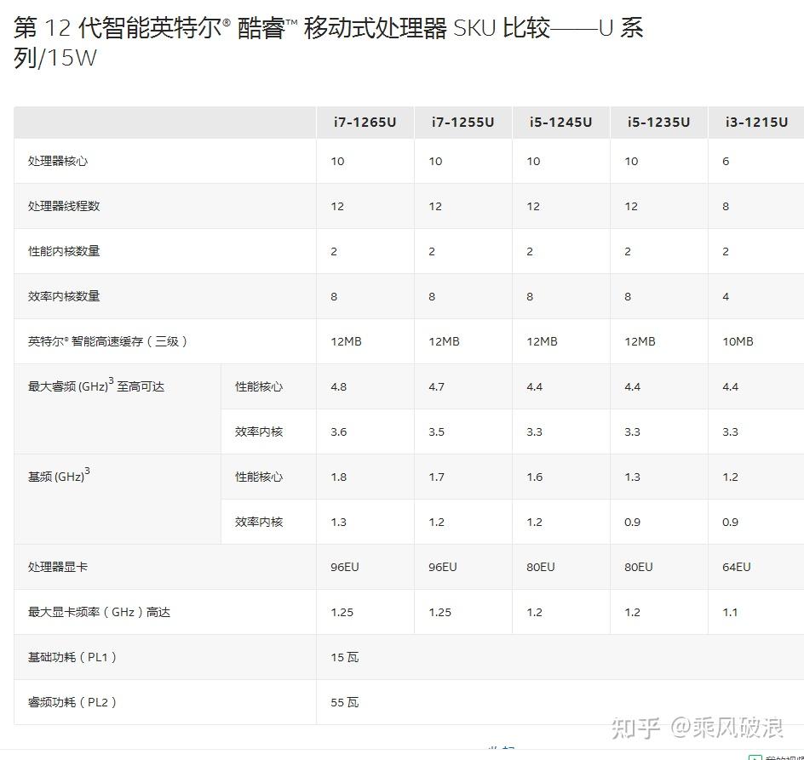Click 12MB cache value under i7-1255U
Image resolution: width=804 pixels, height=760 pixels.
(x=444, y=342)
